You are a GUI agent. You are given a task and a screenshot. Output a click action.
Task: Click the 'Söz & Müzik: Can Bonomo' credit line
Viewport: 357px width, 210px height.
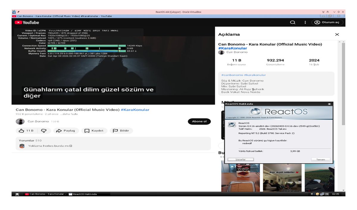click(242, 80)
